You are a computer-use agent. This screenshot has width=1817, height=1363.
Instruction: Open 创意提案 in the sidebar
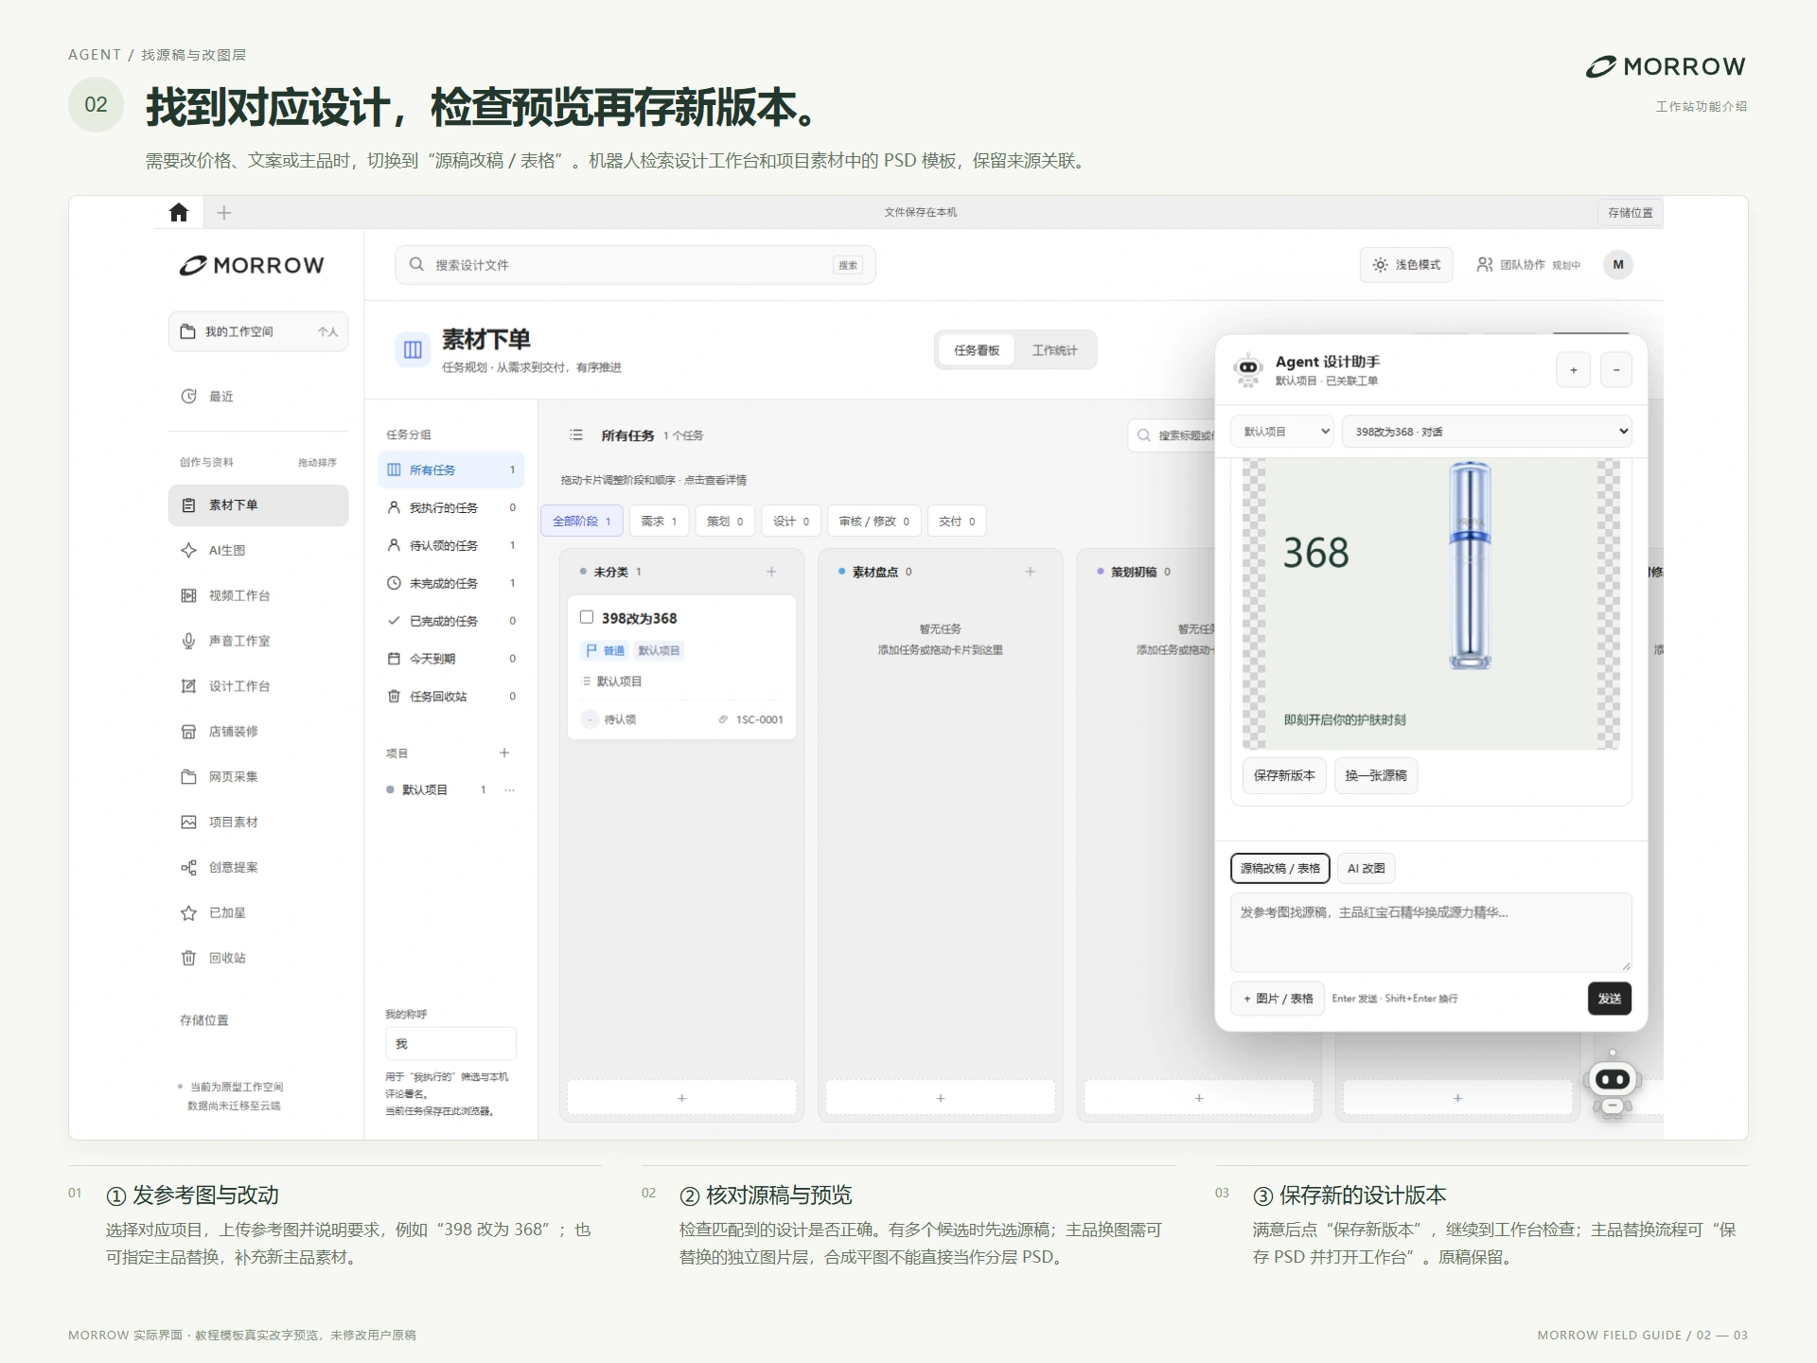(x=258, y=868)
